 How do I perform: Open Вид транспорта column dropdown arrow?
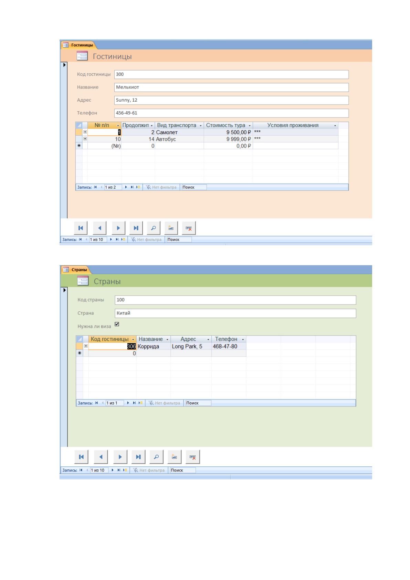[x=201, y=125]
